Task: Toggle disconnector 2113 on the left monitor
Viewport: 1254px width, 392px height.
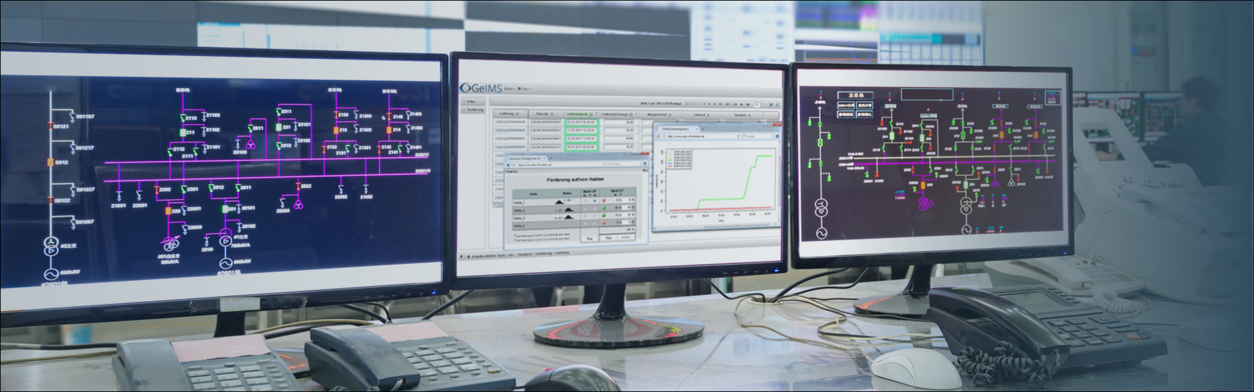Action: [182, 118]
